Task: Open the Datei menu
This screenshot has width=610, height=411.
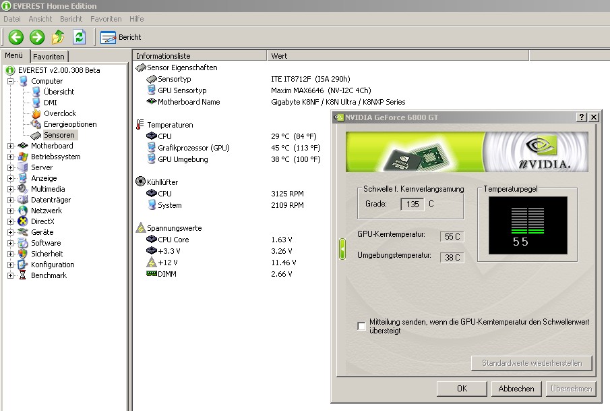Action: (x=12, y=19)
